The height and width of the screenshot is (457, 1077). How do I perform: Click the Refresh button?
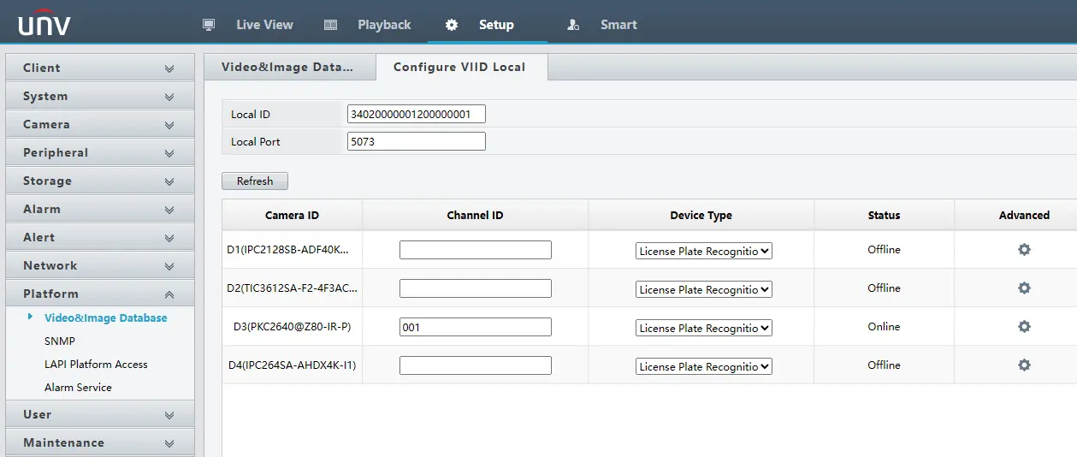255,181
